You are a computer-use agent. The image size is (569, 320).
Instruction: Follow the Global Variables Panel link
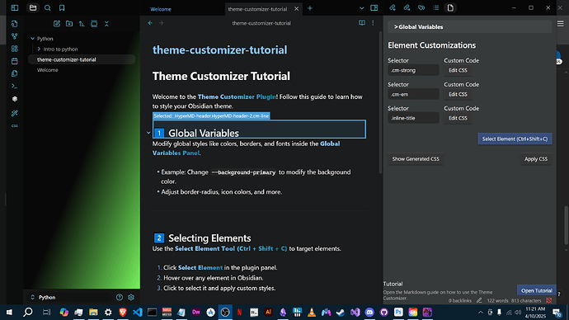246,148
